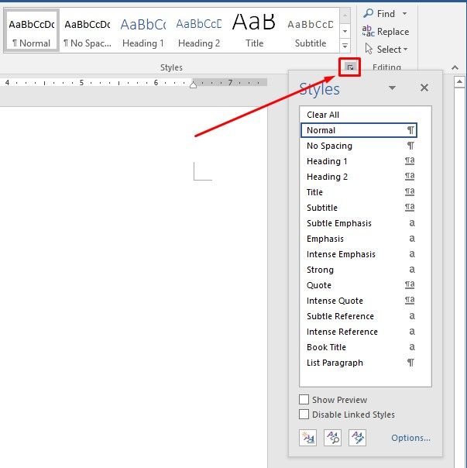Apply the Strong style

pyautogui.click(x=359, y=270)
